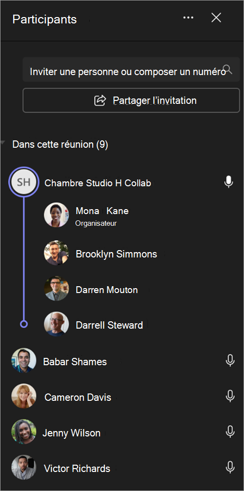Click the search magnifier icon
Viewport: 244px width, 491px height.
[x=227, y=70]
